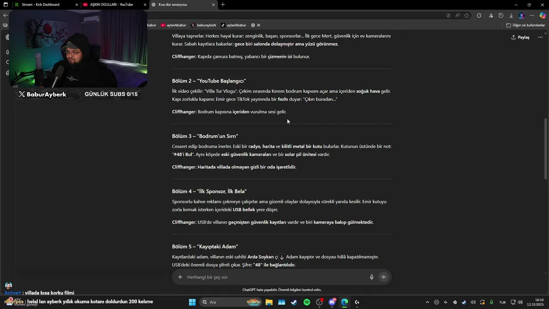Open ChatGPT conversation options three dots
Screen dimensions: 549x309
(540, 37)
